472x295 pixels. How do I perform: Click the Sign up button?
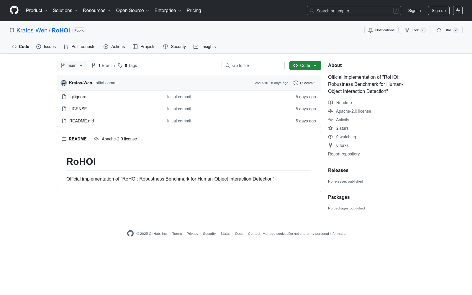coord(439,11)
